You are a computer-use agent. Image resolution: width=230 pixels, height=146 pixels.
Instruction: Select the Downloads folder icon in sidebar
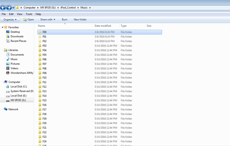point(8,36)
